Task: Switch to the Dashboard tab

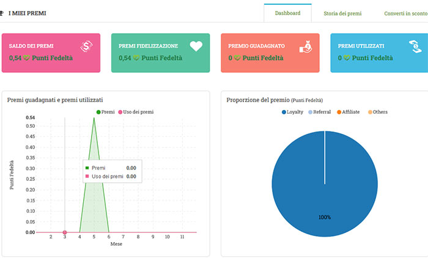Action: (287, 13)
